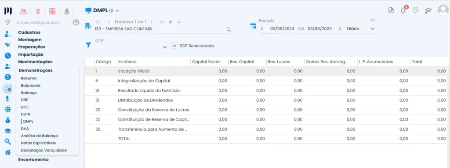Open the graduation cap training icon
The height and width of the screenshot is (168, 450).
(428, 11)
